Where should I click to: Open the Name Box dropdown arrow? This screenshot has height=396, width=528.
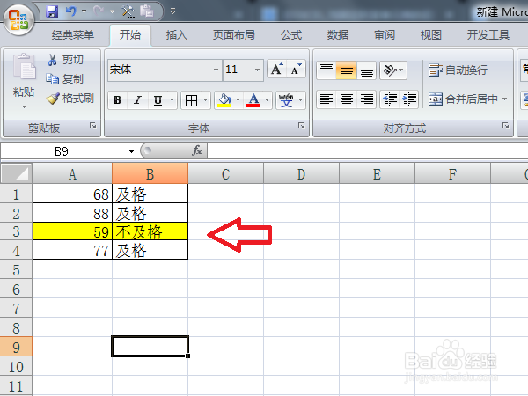131,151
